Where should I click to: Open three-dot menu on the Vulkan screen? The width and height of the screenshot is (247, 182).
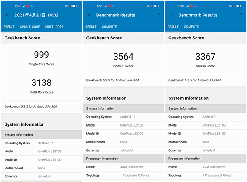pyautogui.click(x=241, y=15)
